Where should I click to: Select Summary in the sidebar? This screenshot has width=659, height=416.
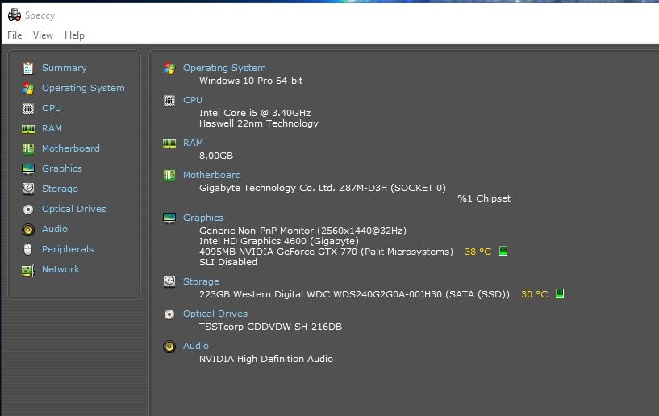pos(65,68)
